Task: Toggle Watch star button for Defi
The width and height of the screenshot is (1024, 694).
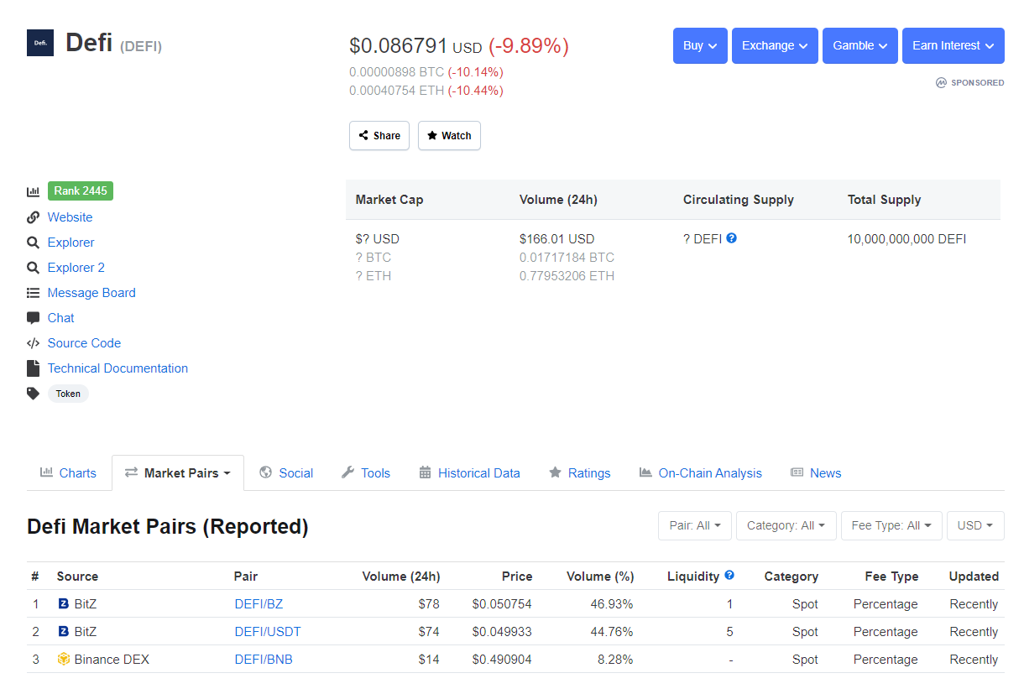Action: tap(449, 136)
